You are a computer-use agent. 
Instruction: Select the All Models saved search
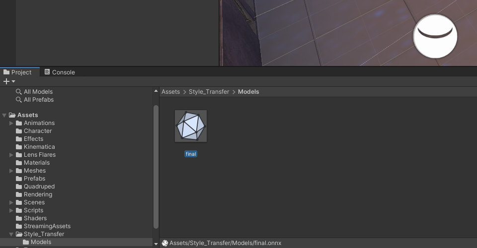(x=38, y=92)
